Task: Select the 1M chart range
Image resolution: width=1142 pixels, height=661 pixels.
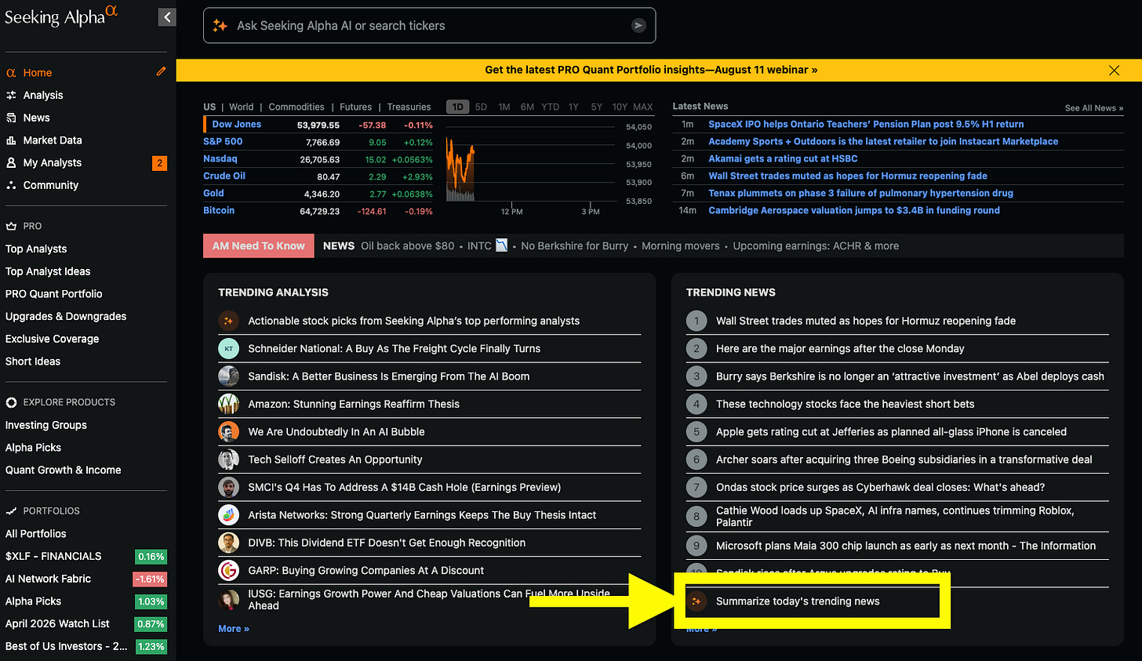Action: (x=504, y=107)
